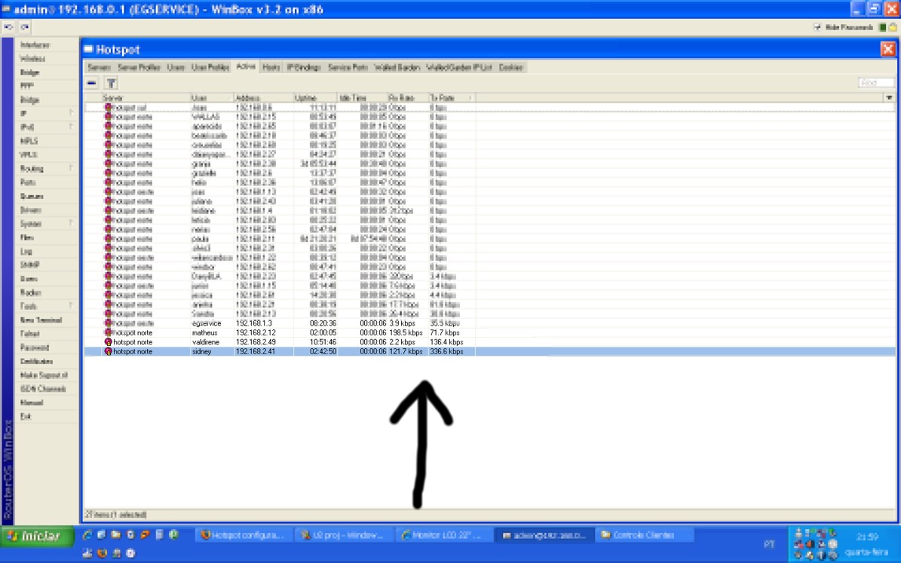Click uptime cell 10:51:46
Viewport: 901px width, 563px height.
[323, 342]
